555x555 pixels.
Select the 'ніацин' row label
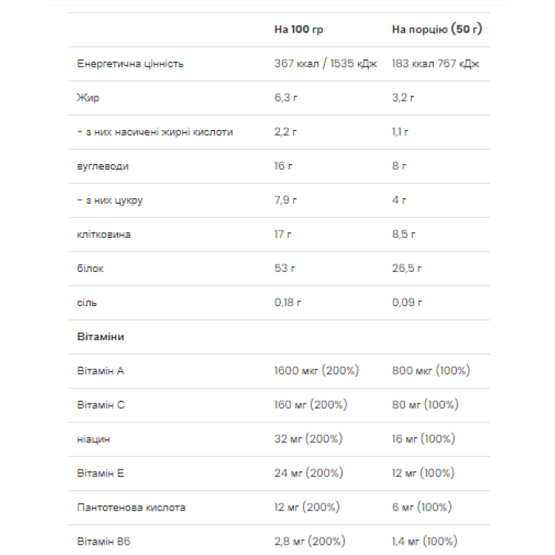[x=94, y=438]
